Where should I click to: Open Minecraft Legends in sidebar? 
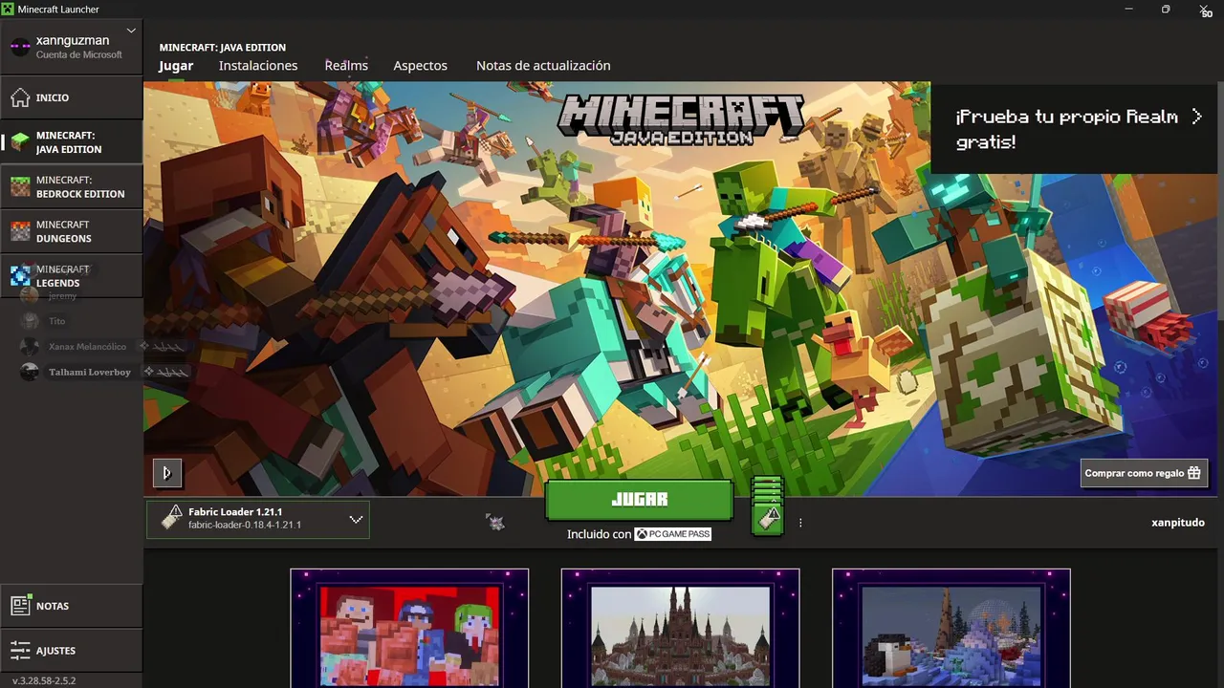(x=71, y=276)
